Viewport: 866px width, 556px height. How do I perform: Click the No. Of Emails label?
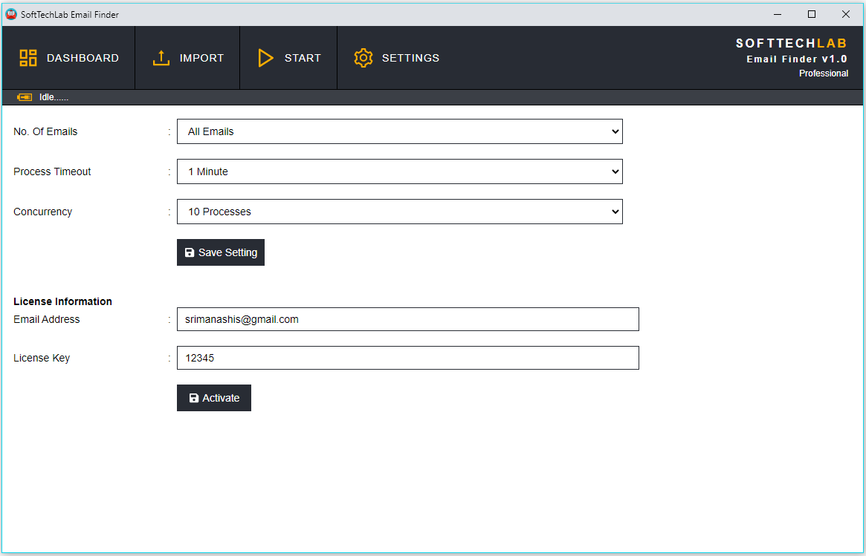click(x=46, y=131)
